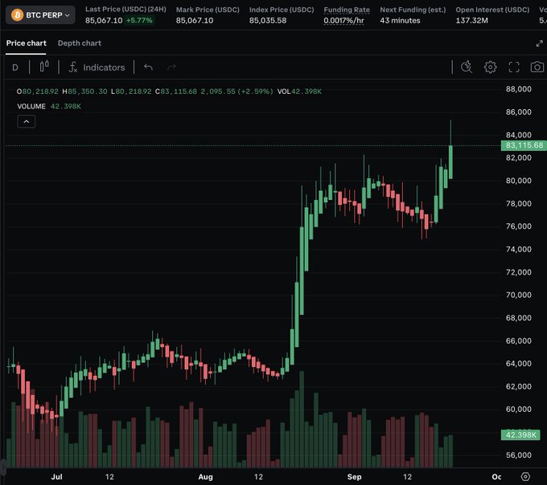This screenshot has height=485, width=547.
Task: Open the time axis settings gear icon
Action: [525, 477]
